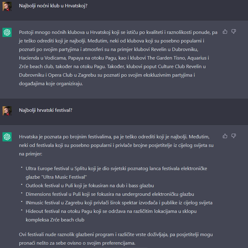Give thumbs down to the festival answer

coord(234,136)
